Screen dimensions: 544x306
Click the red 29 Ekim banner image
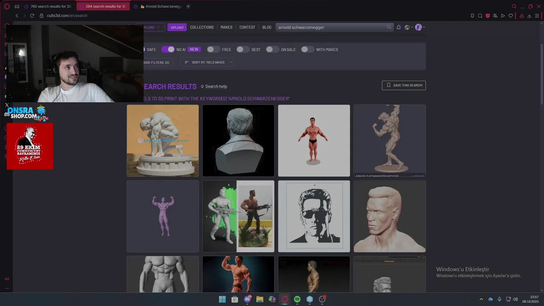tap(30, 146)
